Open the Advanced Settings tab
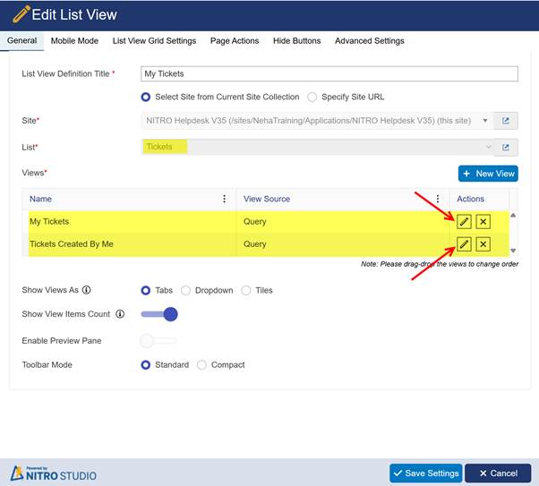Viewport: 539px width, 486px height. tap(369, 41)
